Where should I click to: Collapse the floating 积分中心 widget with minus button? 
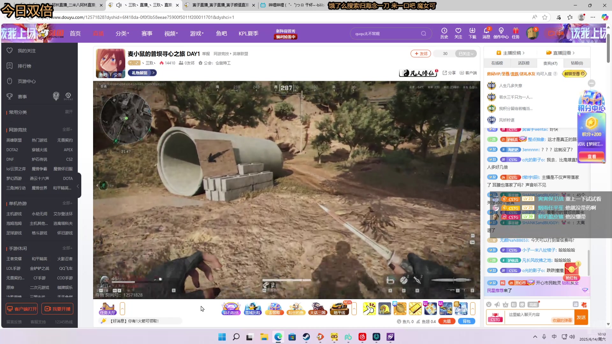(592, 83)
